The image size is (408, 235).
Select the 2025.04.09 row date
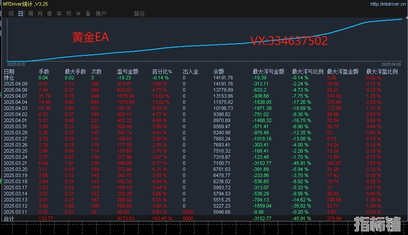[x=15, y=84]
